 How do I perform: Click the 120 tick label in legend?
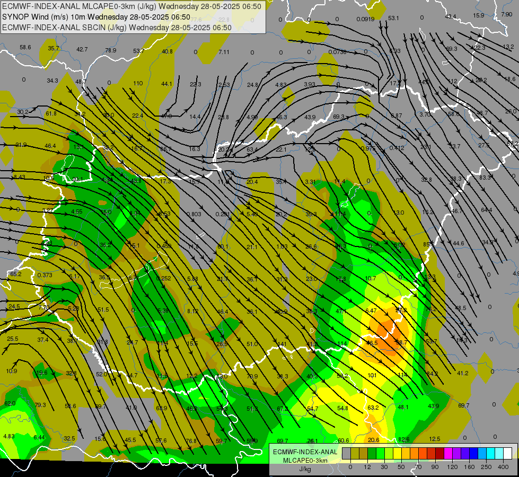click(452, 467)
